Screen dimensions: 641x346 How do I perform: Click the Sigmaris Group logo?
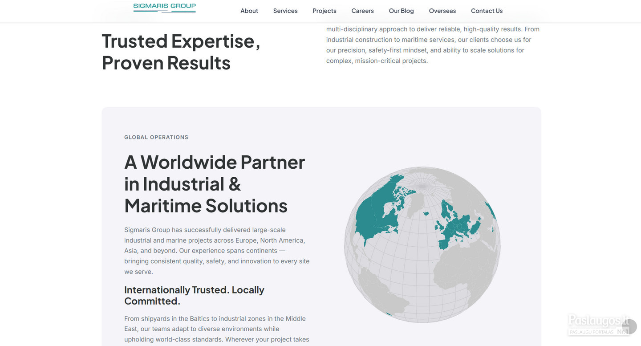point(164,8)
